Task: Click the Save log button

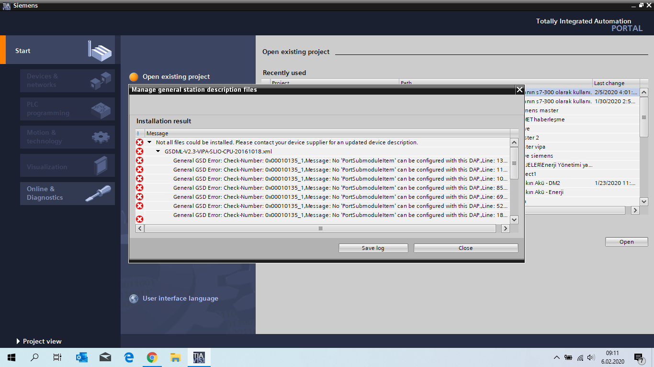Action: 373,248
